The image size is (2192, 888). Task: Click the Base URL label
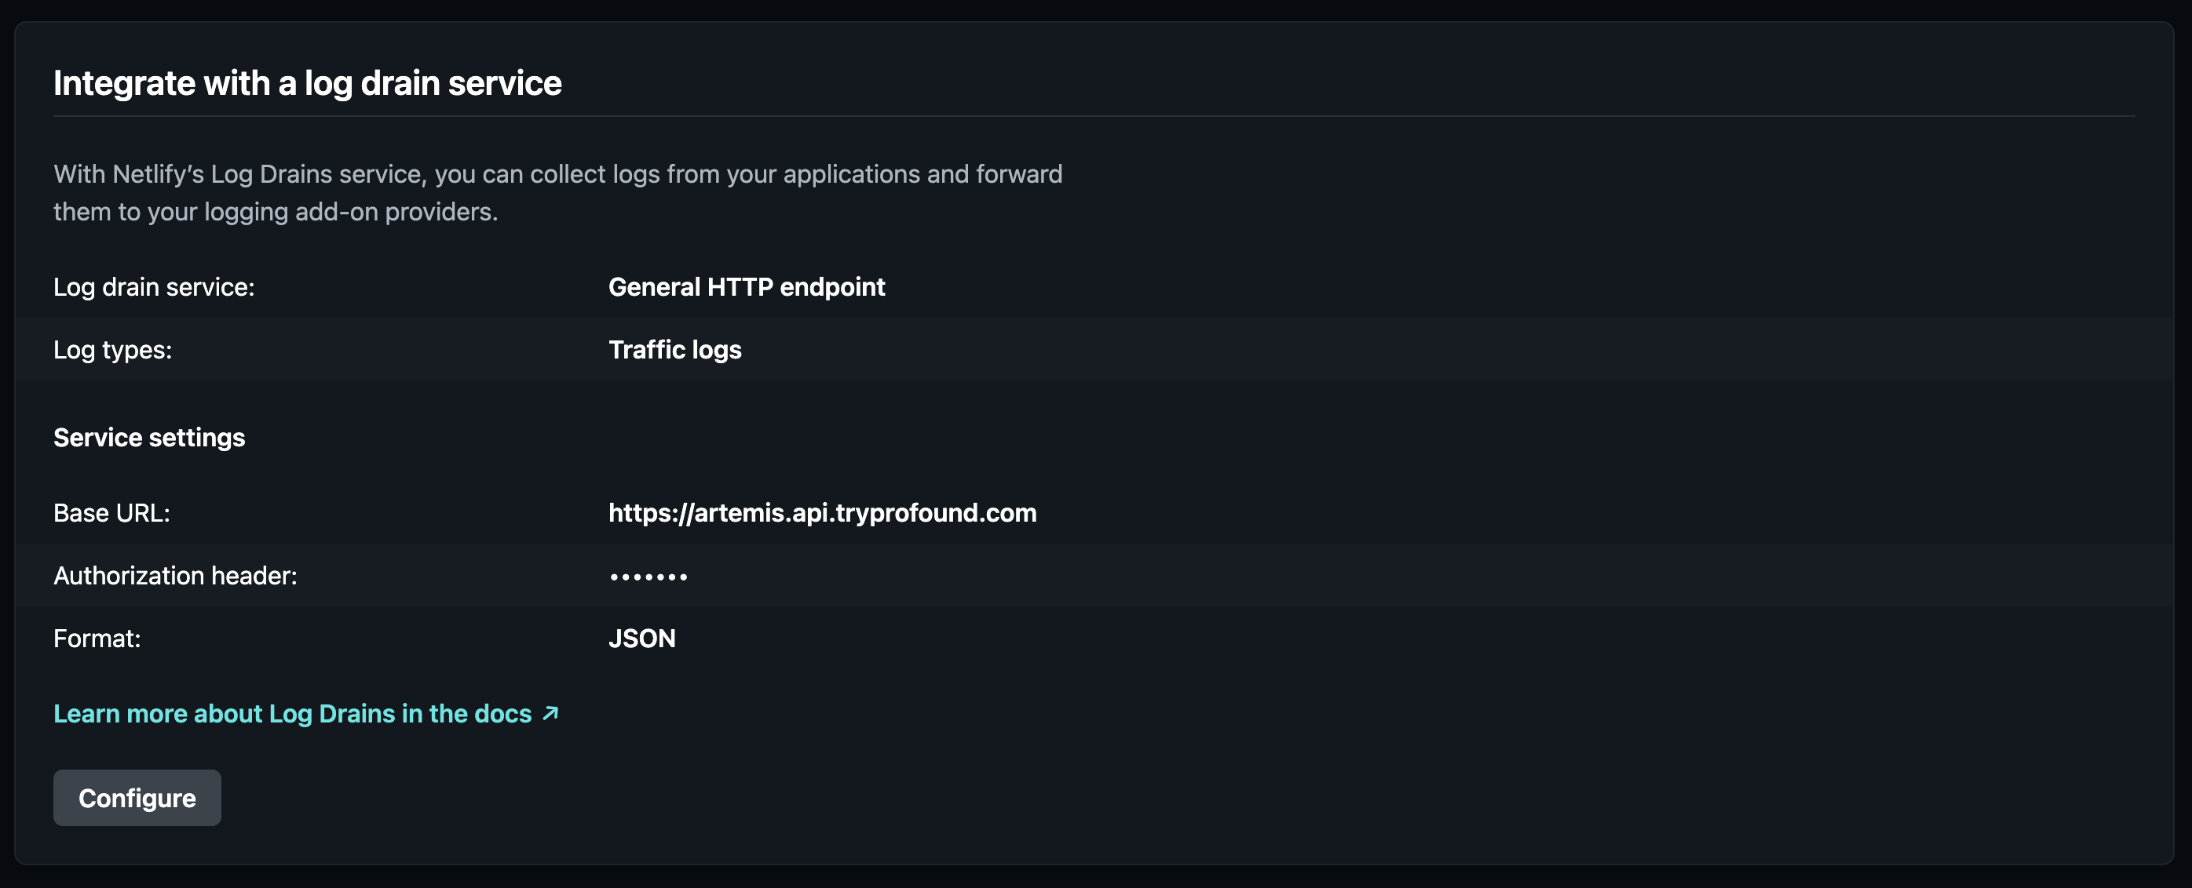(111, 513)
